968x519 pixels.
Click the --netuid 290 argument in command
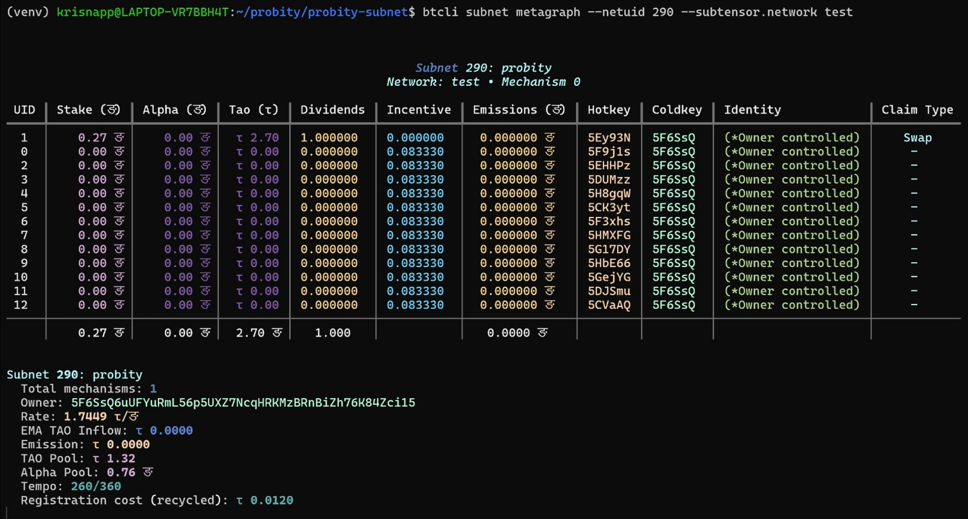pos(630,12)
